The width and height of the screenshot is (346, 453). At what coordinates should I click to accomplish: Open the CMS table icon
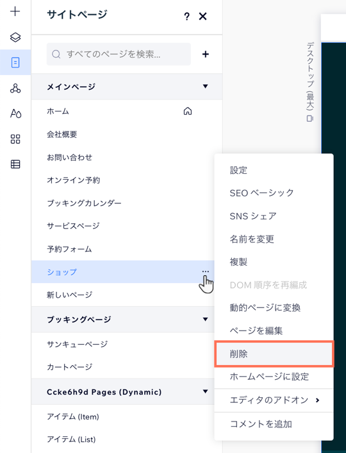(15, 164)
